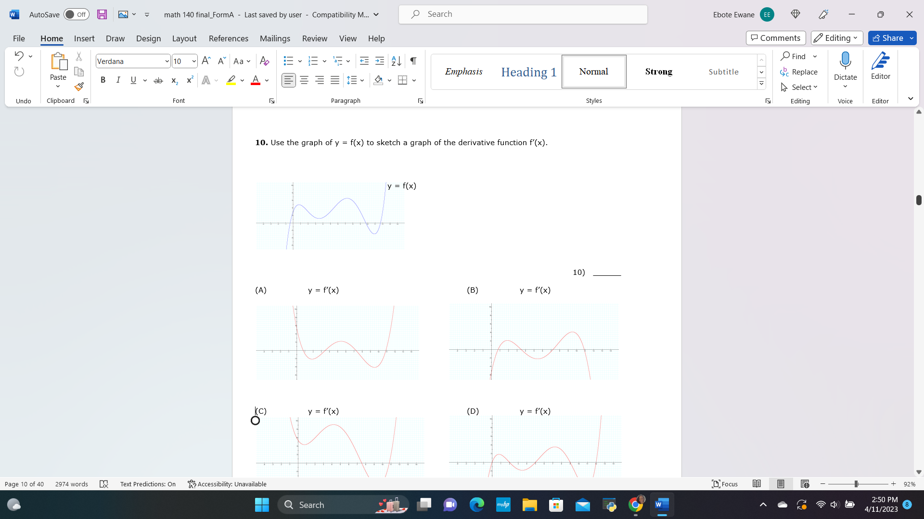Click the Format Painter icon
The width and height of the screenshot is (924, 519).
pos(78,87)
